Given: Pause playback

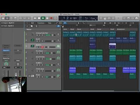Looking at the screenshot, I should [x=47, y=18].
